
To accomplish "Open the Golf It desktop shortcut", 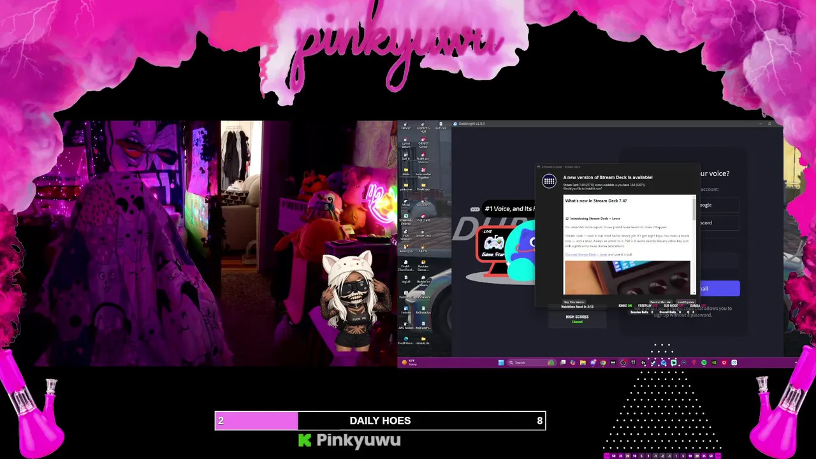I will [x=405, y=156].
